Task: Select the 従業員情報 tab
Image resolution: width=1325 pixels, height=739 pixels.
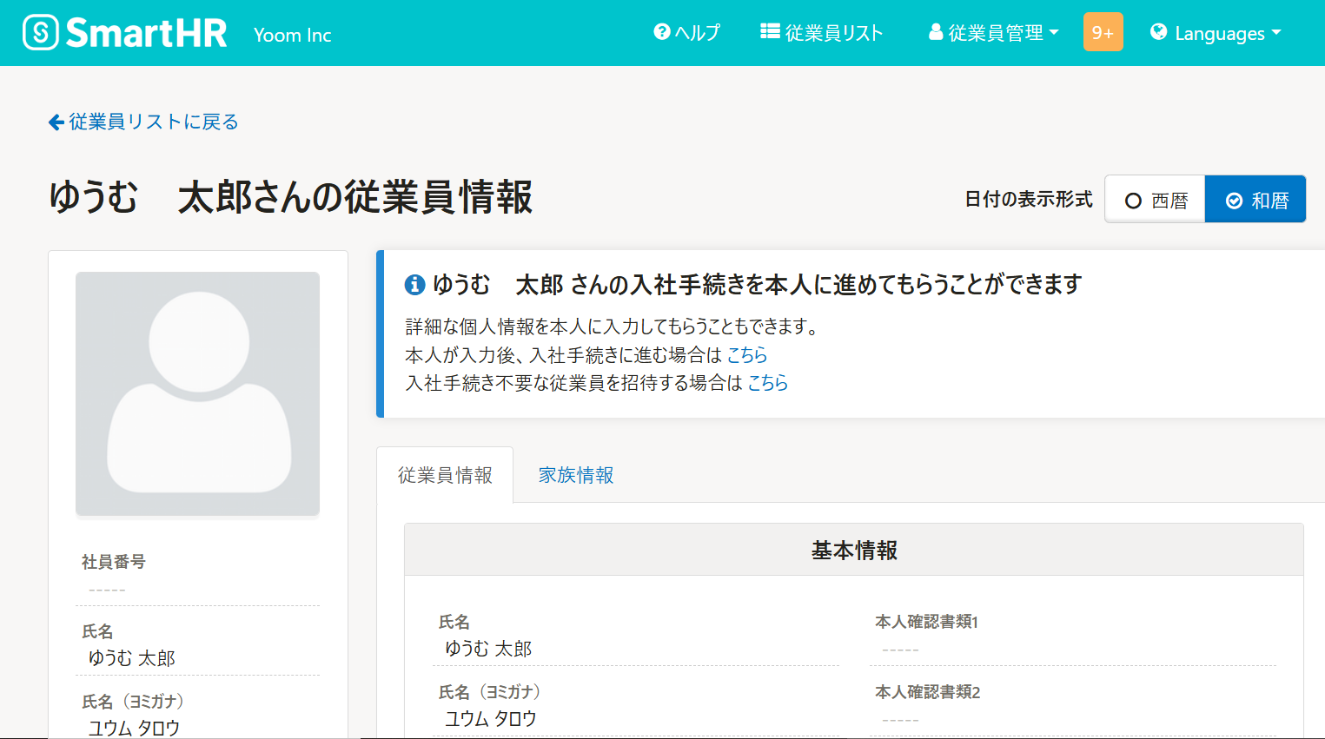Action: coord(445,475)
